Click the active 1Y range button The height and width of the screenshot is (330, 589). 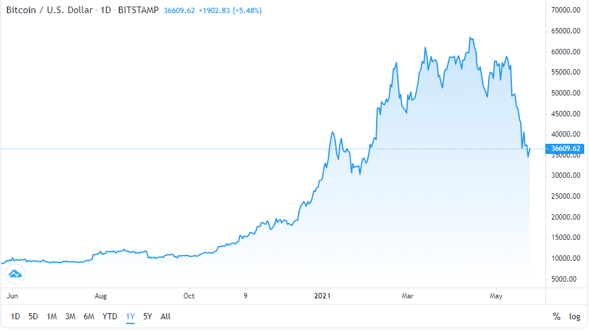pyautogui.click(x=130, y=316)
